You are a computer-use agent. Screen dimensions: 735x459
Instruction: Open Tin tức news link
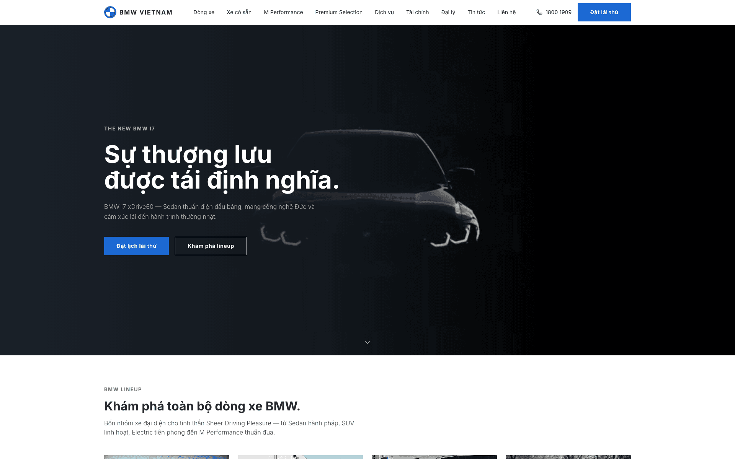coord(476,12)
